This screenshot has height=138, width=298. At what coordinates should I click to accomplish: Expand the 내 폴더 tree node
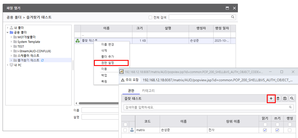(8, 28)
